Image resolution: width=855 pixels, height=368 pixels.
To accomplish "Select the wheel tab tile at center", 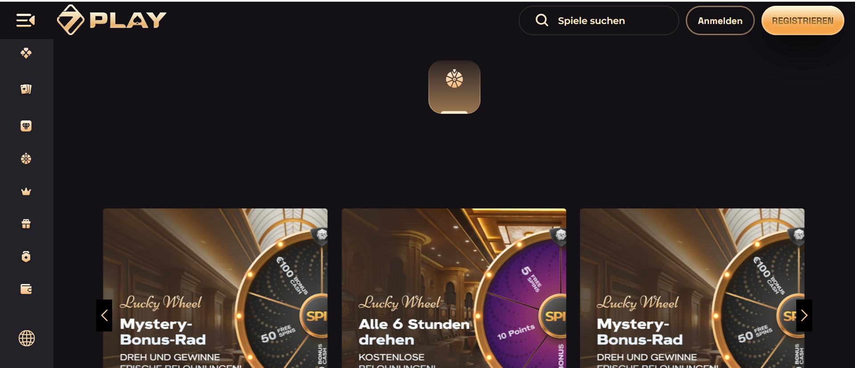I will (454, 87).
